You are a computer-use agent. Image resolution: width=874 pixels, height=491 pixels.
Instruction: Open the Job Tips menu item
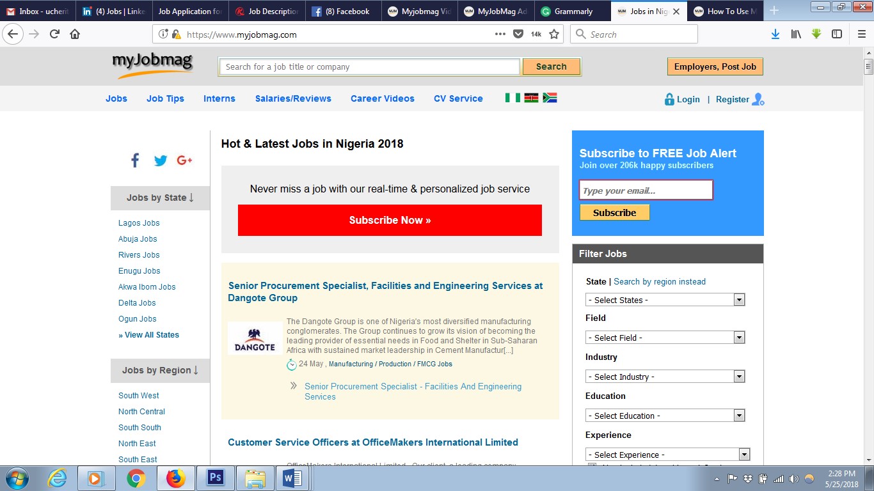point(165,98)
